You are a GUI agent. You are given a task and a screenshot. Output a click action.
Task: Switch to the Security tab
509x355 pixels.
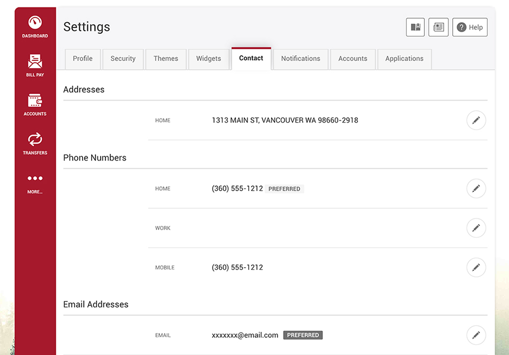click(123, 59)
